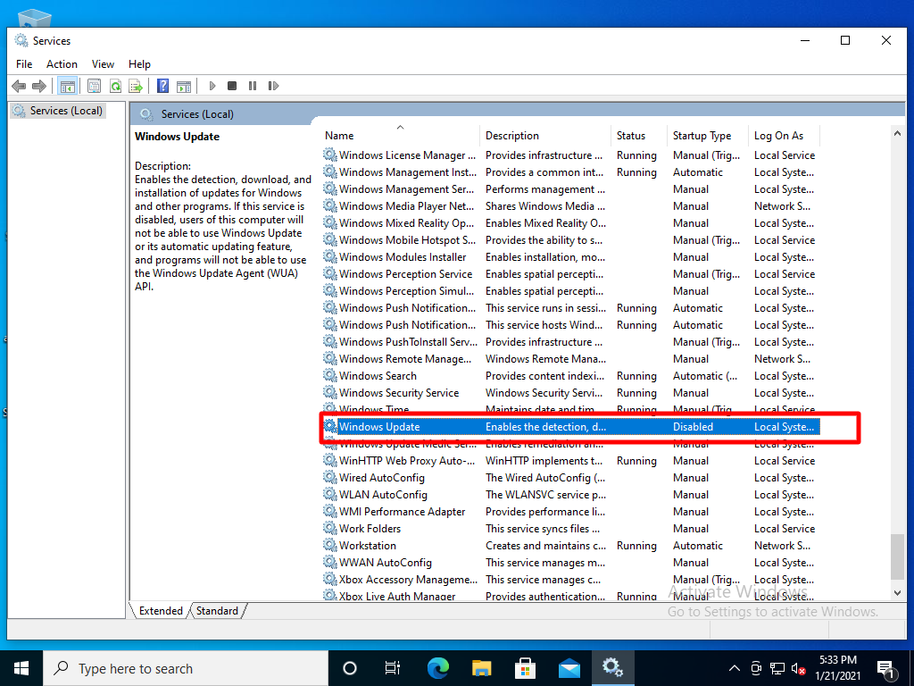Click the Disabled startup type cell
The width and height of the screenshot is (914, 686).
coord(693,426)
